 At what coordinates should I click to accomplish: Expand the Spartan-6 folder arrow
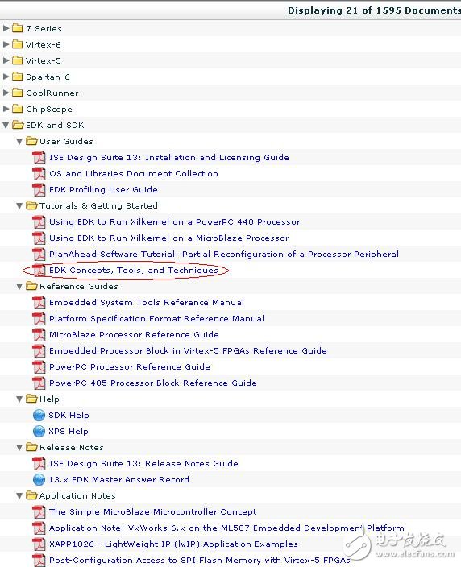click(x=6, y=77)
